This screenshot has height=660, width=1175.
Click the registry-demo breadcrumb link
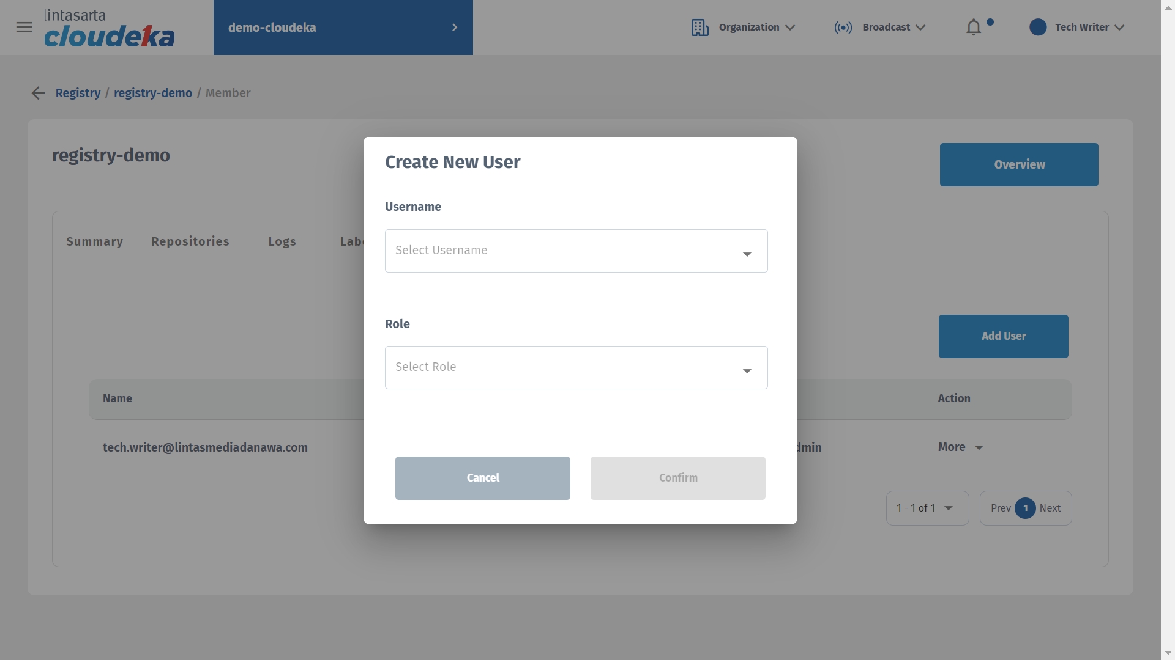[x=153, y=93]
